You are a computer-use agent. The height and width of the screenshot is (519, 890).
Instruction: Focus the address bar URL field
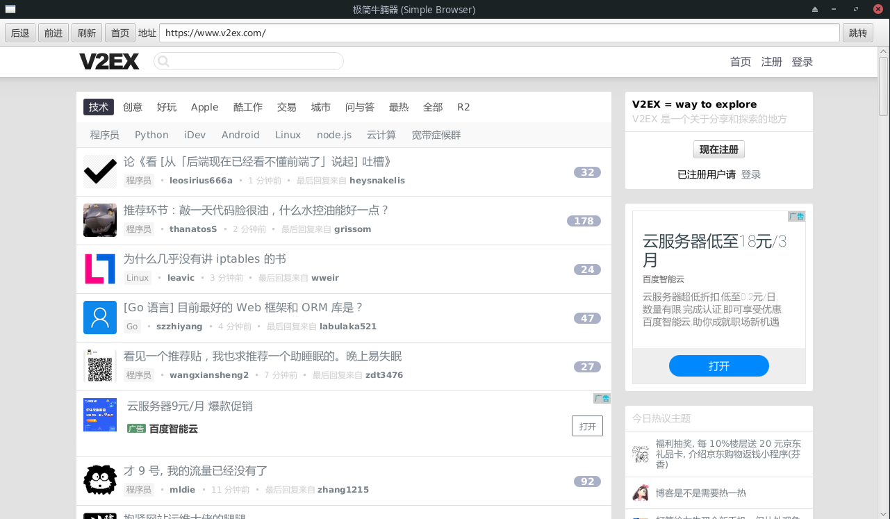pyautogui.click(x=499, y=33)
